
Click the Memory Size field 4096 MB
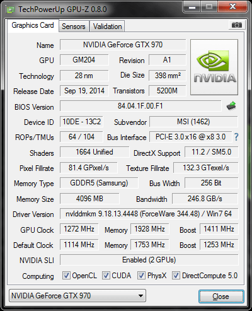[x=89, y=199]
